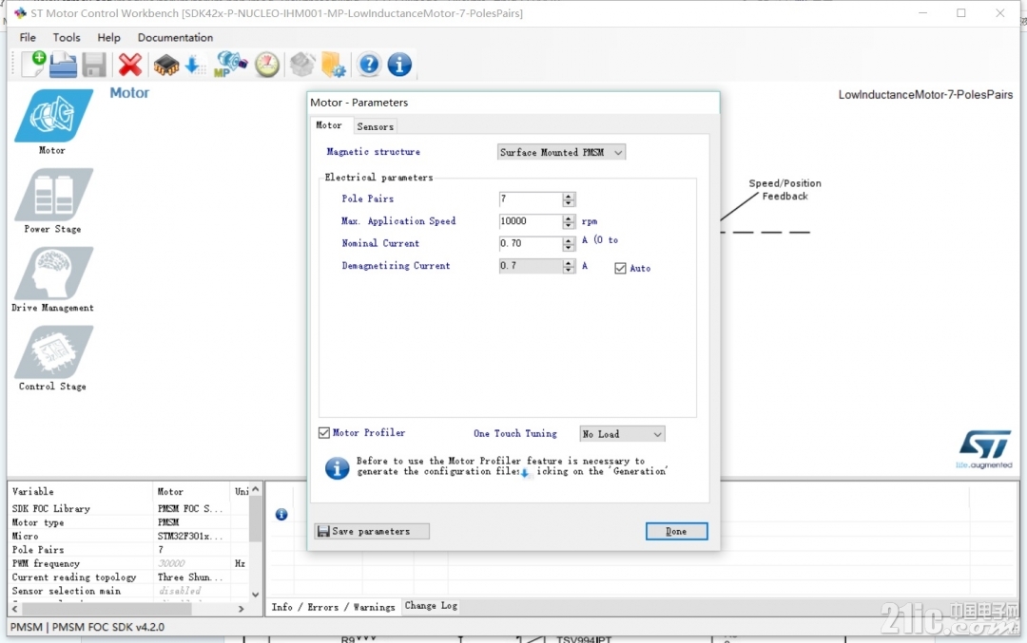Click the Motor column header in table
Image resolution: width=1027 pixels, height=643 pixels.
192,491
